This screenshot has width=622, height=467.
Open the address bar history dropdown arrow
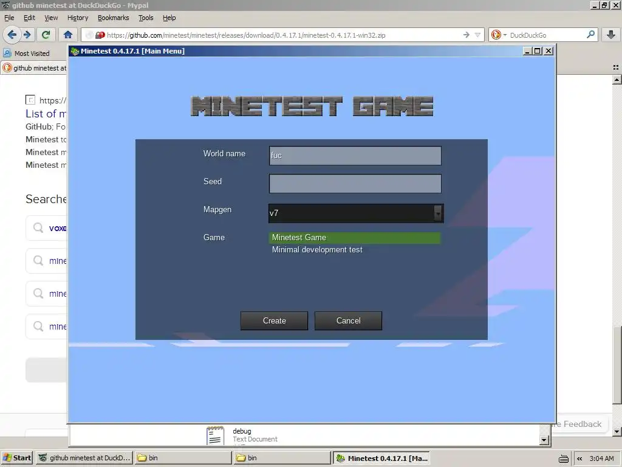[477, 35]
